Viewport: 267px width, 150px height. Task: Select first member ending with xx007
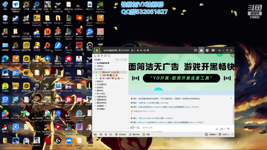[110, 72]
